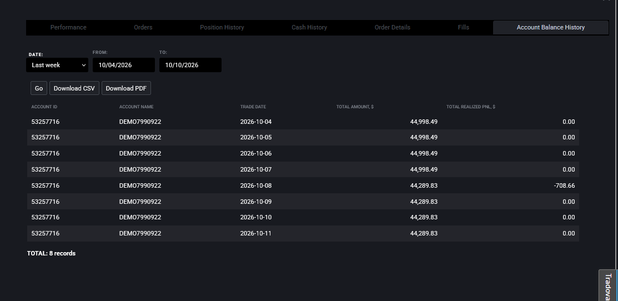Edit the From date field 10/04/2026
The width and height of the screenshot is (618, 301).
(124, 65)
